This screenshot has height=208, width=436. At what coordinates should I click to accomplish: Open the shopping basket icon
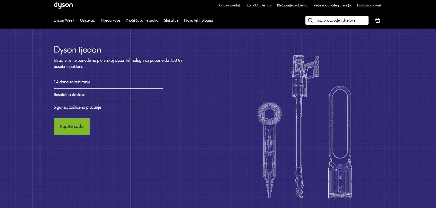[378, 20]
